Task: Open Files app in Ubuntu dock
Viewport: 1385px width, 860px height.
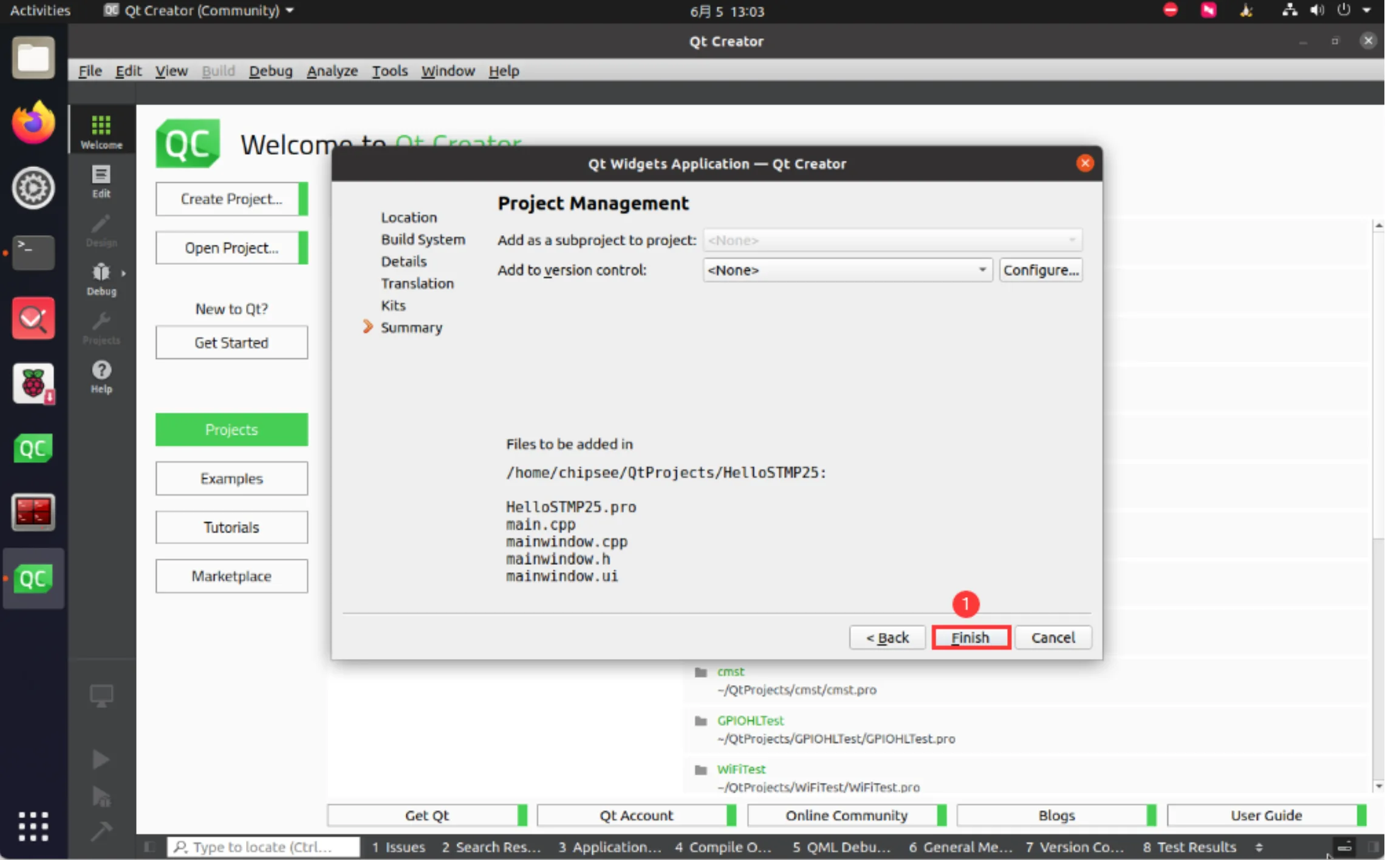Action: tap(33, 58)
